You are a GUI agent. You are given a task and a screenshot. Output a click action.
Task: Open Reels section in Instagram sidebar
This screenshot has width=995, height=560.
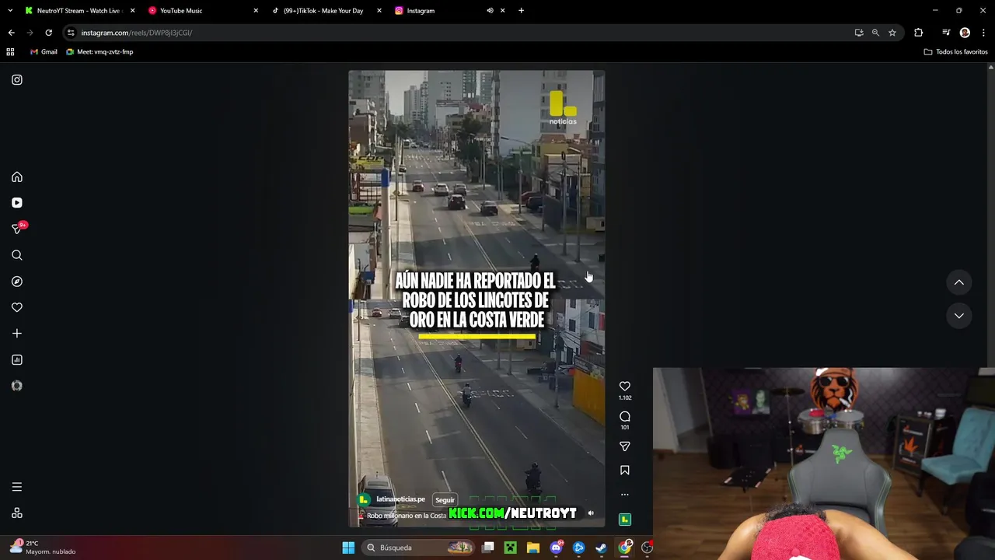[x=17, y=203]
